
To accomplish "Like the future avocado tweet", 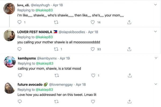I will [93, 101].
